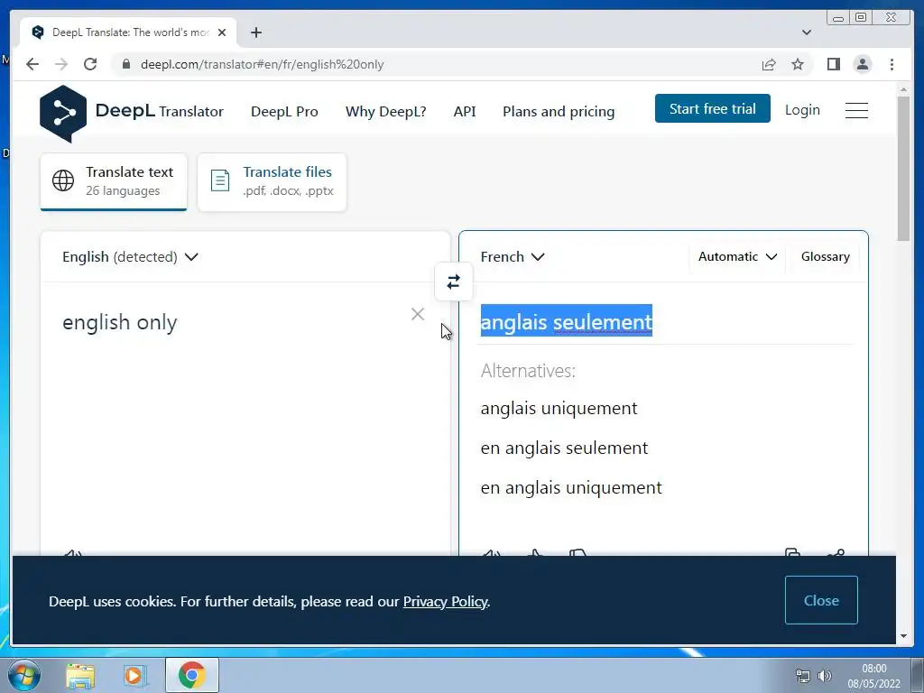Open the Privacy Policy link
Image resolution: width=924 pixels, height=693 pixels.
click(x=445, y=602)
